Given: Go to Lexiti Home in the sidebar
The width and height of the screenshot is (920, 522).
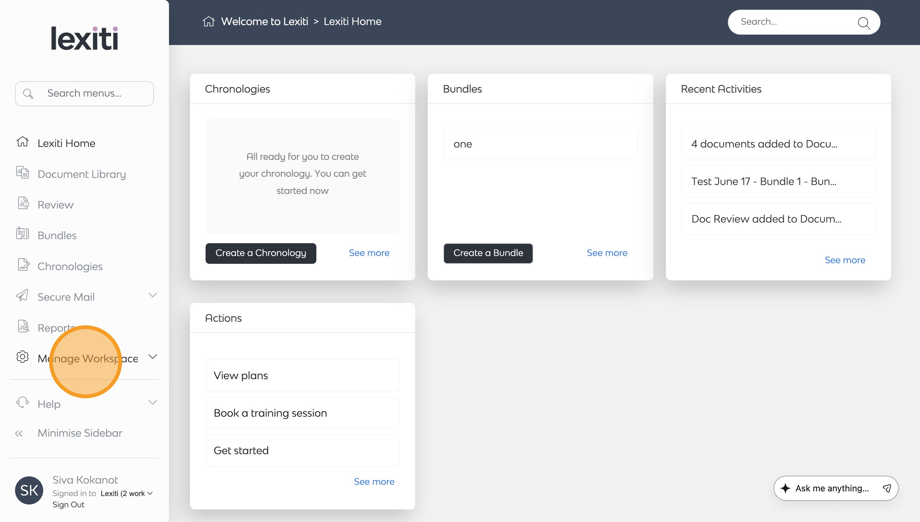Looking at the screenshot, I should point(66,143).
